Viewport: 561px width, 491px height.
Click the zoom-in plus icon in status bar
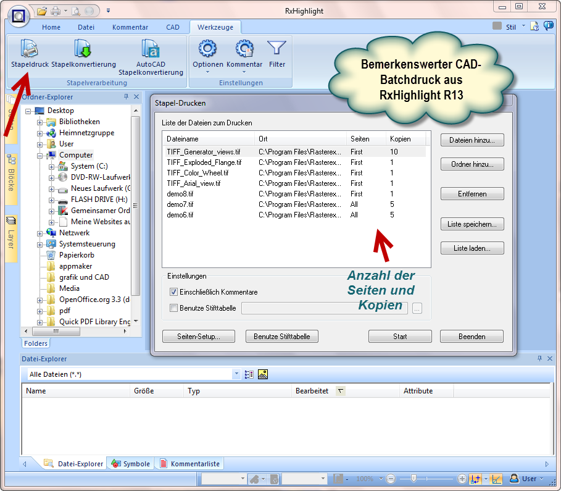pos(462,479)
